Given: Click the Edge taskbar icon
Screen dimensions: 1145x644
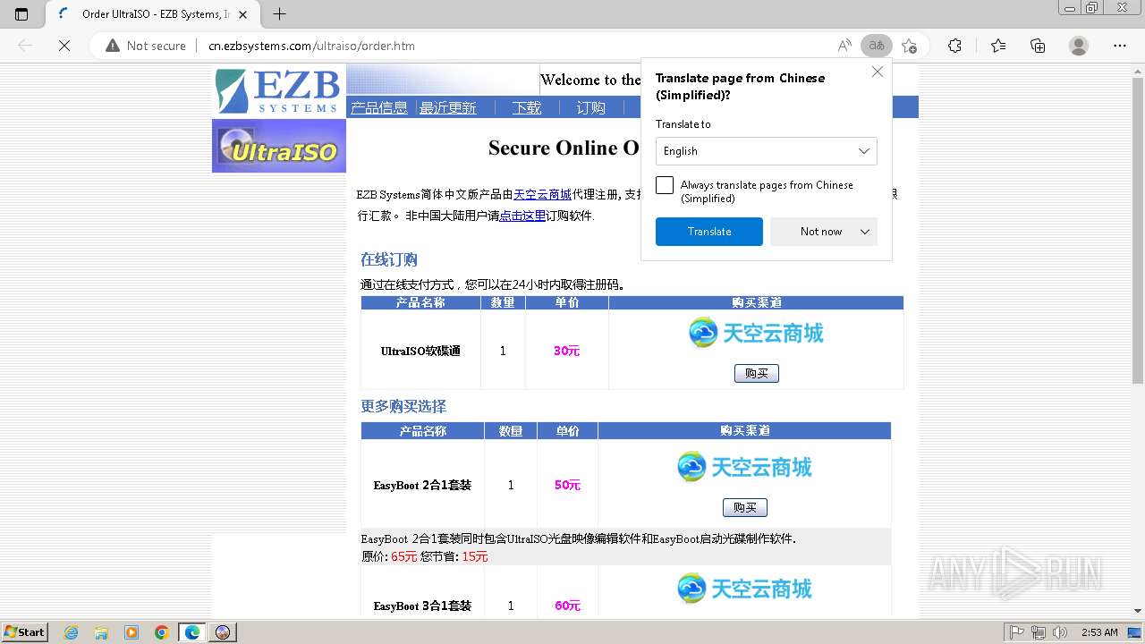Looking at the screenshot, I should tap(192, 632).
